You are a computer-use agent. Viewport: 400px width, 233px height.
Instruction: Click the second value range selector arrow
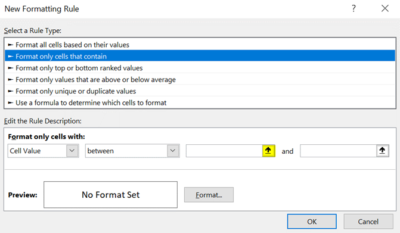tap(382, 151)
